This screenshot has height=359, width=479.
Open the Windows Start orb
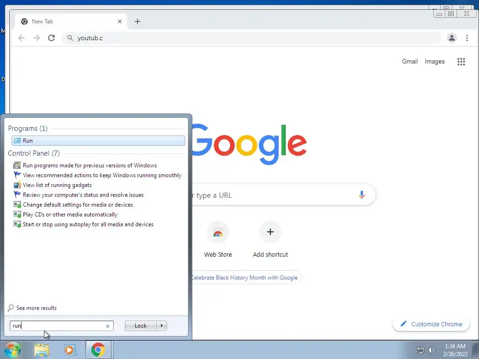click(x=13, y=350)
